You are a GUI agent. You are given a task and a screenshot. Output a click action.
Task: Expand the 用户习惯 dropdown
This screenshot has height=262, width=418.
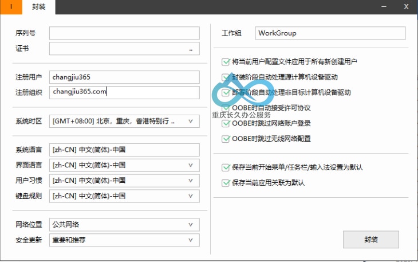tap(124, 181)
